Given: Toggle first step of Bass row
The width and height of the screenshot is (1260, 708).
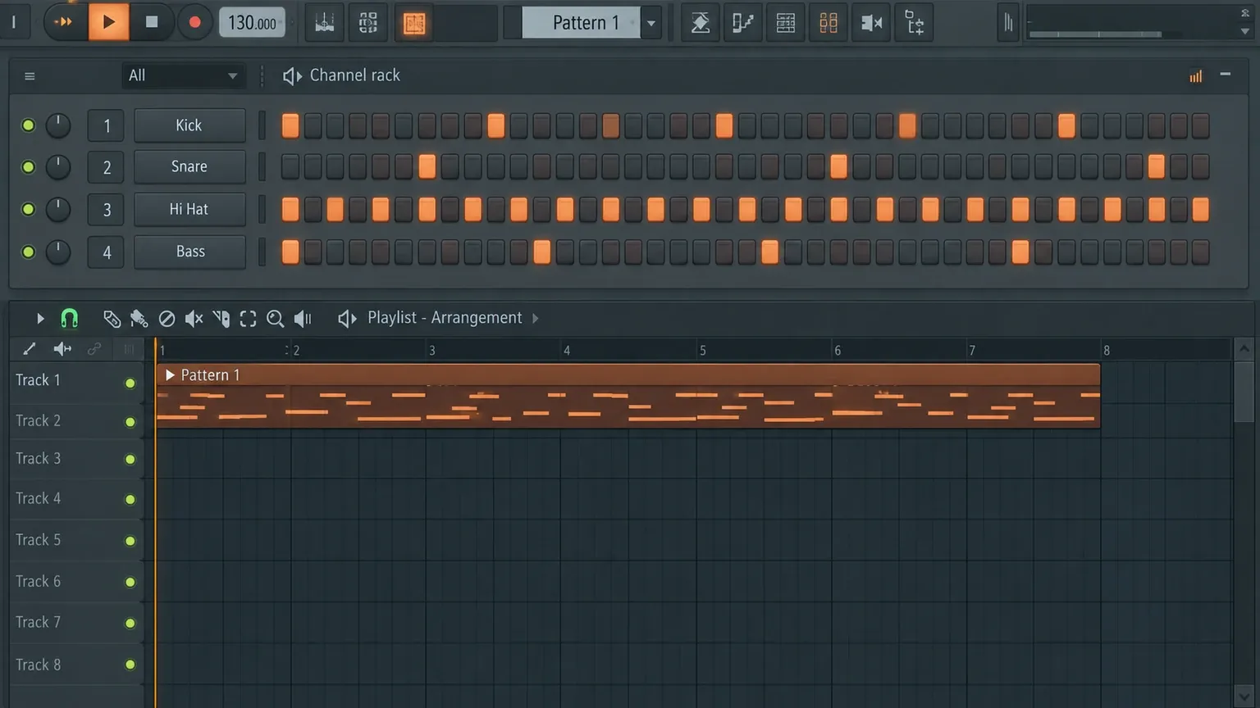Looking at the screenshot, I should 290,252.
